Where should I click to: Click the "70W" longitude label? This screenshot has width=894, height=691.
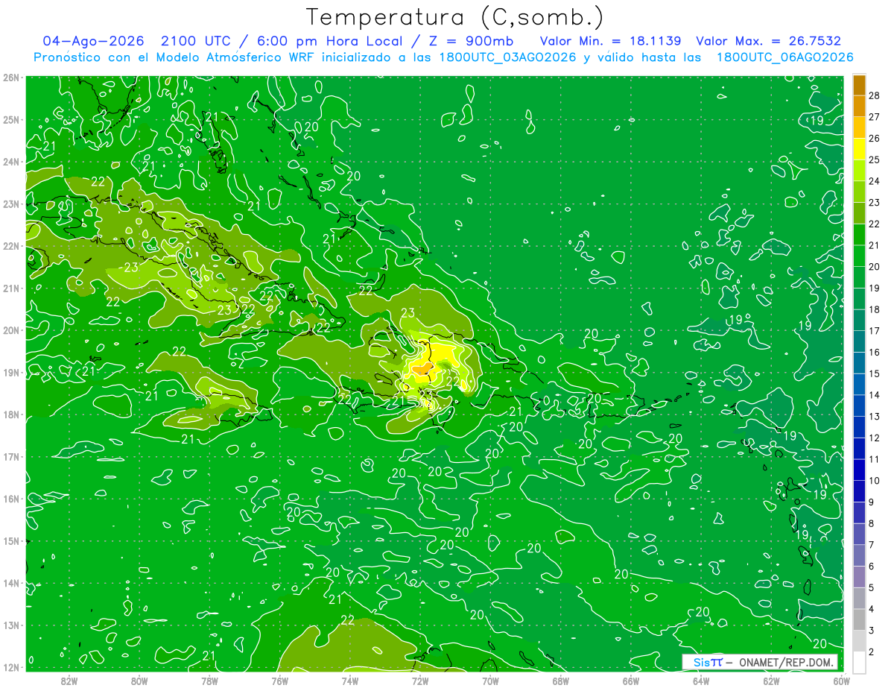pos(490,680)
